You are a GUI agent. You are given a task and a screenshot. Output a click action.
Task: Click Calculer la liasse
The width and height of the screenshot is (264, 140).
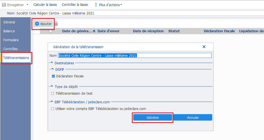click(x=45, y=5)
